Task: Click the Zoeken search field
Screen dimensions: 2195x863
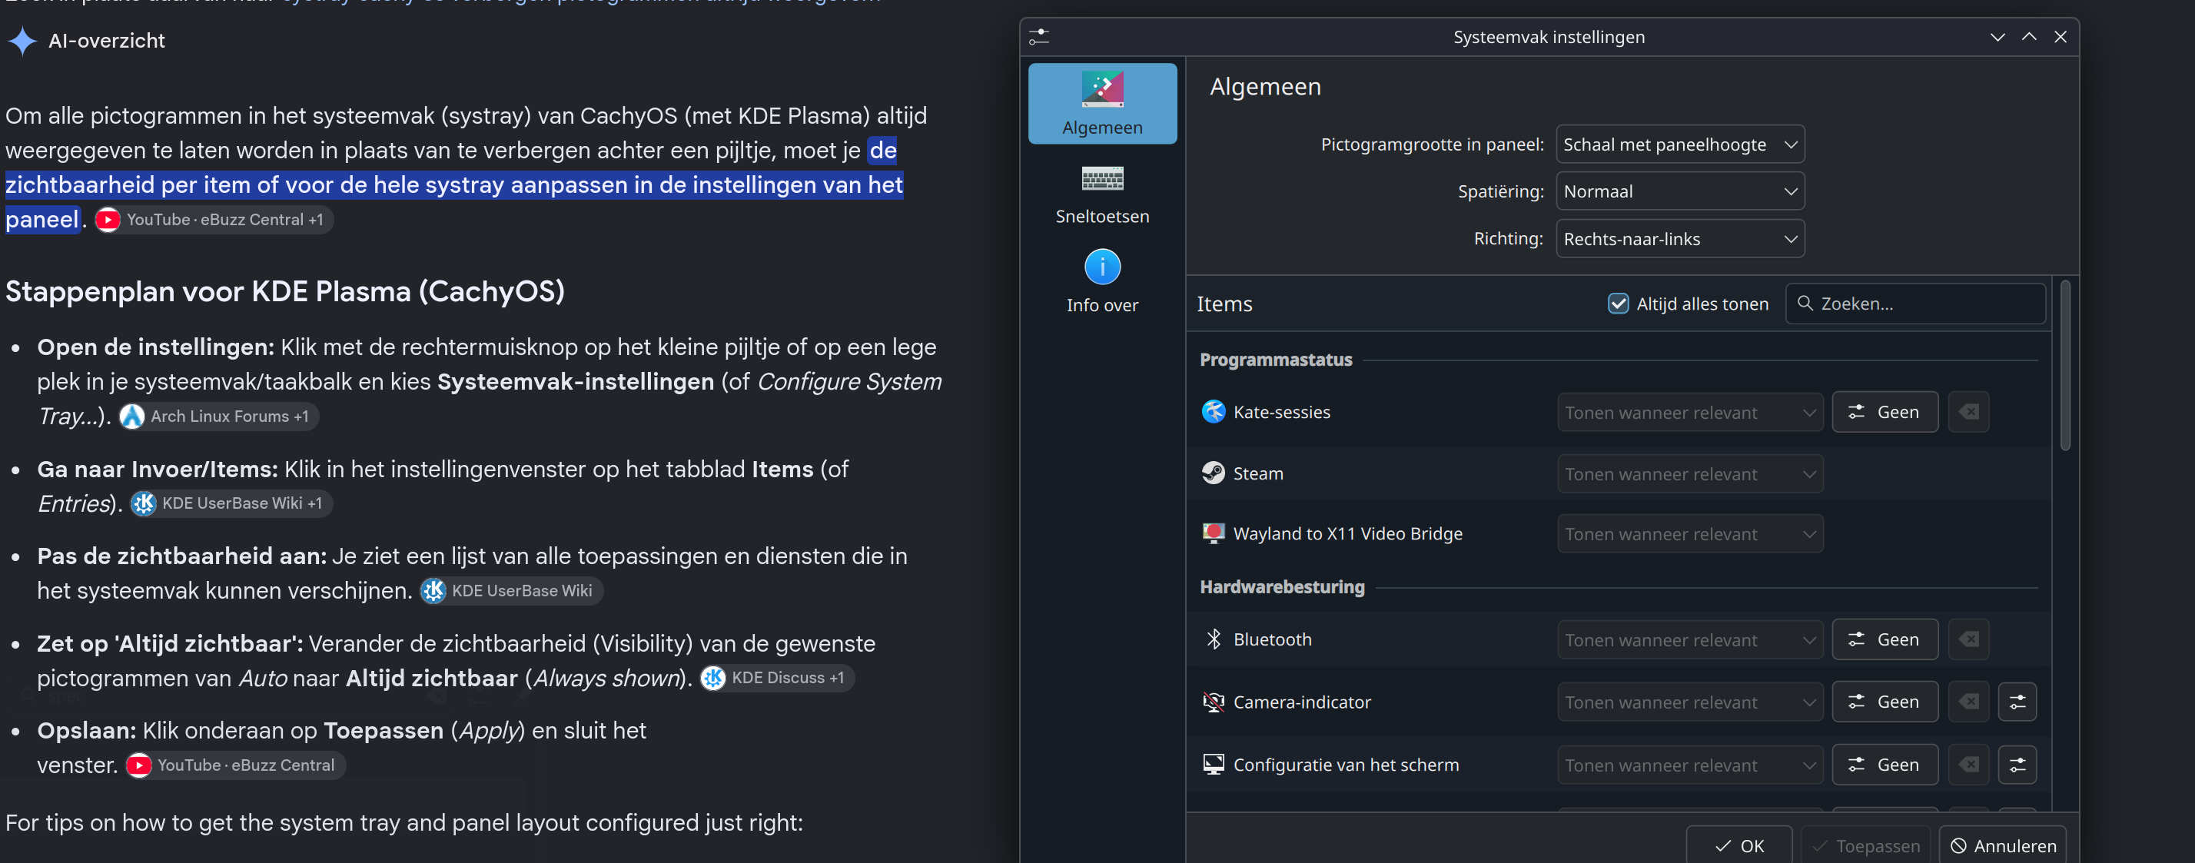Action: (x=1914, y=304)
